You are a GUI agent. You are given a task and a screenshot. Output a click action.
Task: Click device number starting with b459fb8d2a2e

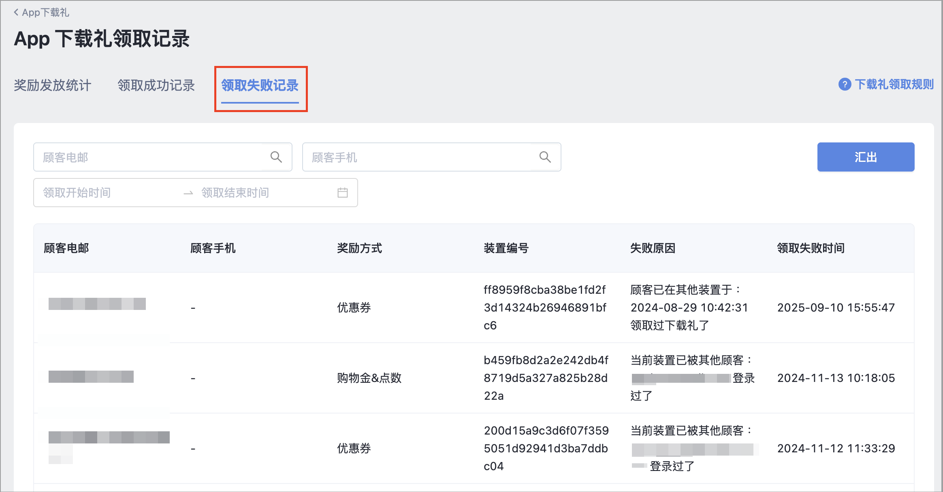pos(546,378)
